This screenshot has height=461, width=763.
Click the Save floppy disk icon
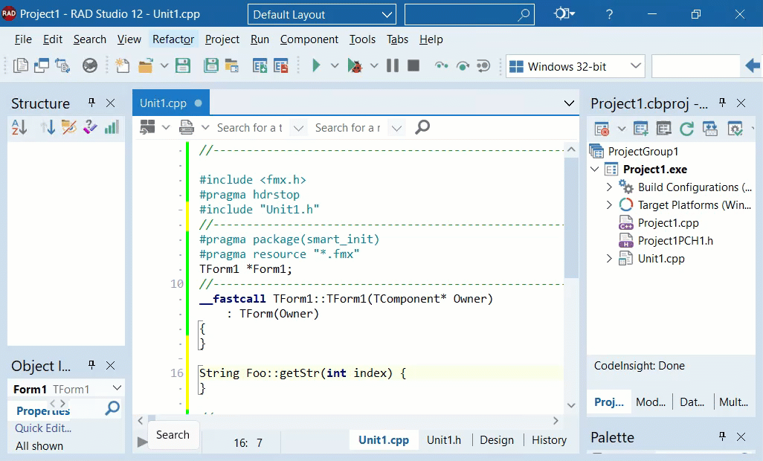pyautogui.click(x=183, y=65)
